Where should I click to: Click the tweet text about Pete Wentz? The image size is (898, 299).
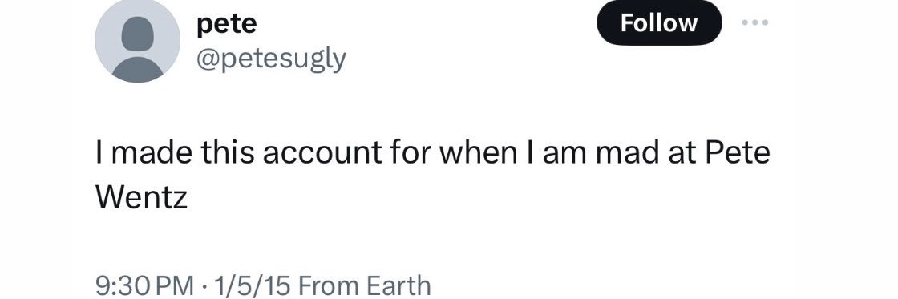click(x=432, y=176)
